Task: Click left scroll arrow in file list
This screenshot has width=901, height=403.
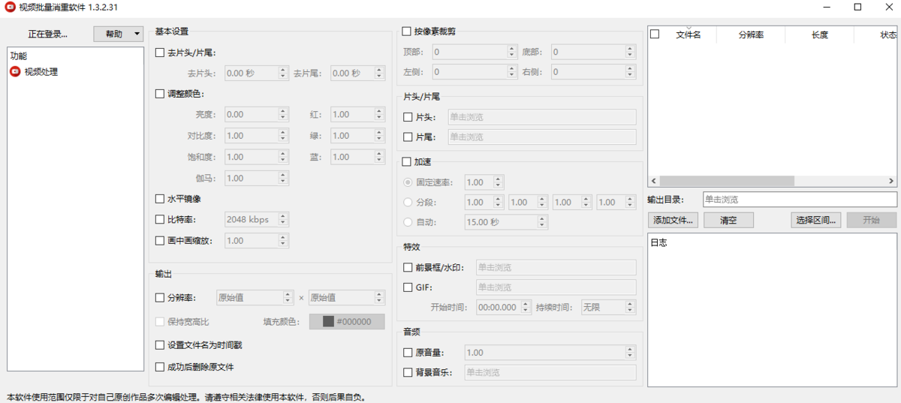Action: [653, 181]
